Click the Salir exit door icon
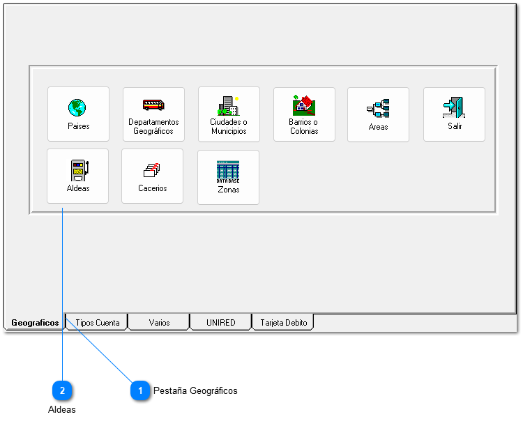The image size is (523, 426). [454, 107]
